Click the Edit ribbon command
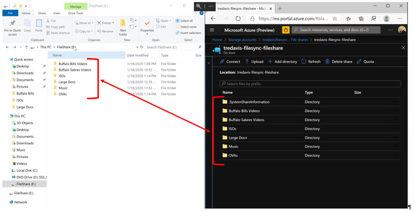This screenshot has width=414, height=212. pos(161,27)
